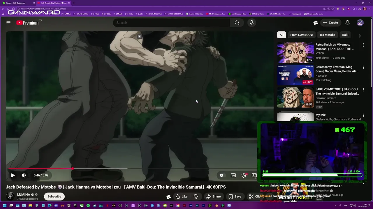373x209 pixels.
Task: Open Spotify from taskbar
Action: [x=88, y=206]
